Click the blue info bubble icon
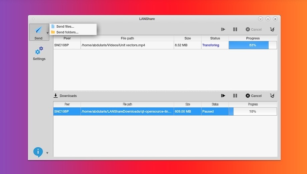The height and width of the screenshot is (174, 307). 38,152
